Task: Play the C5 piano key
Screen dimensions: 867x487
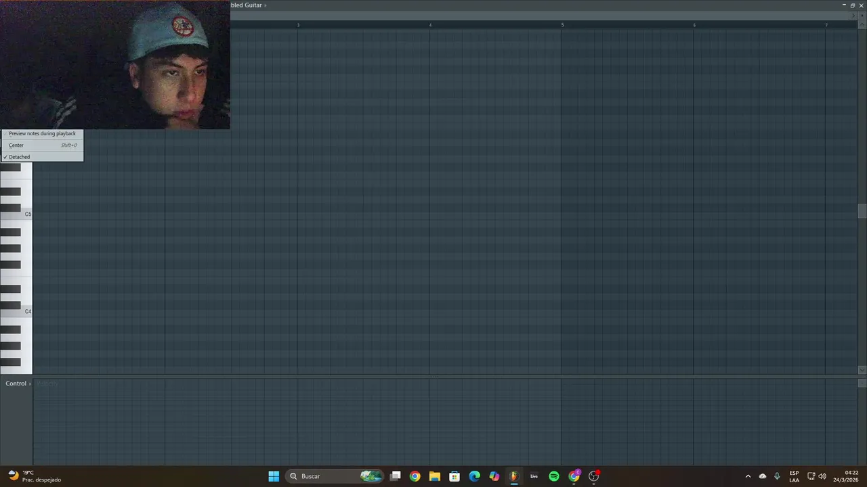Action: [x=16, y=214]
